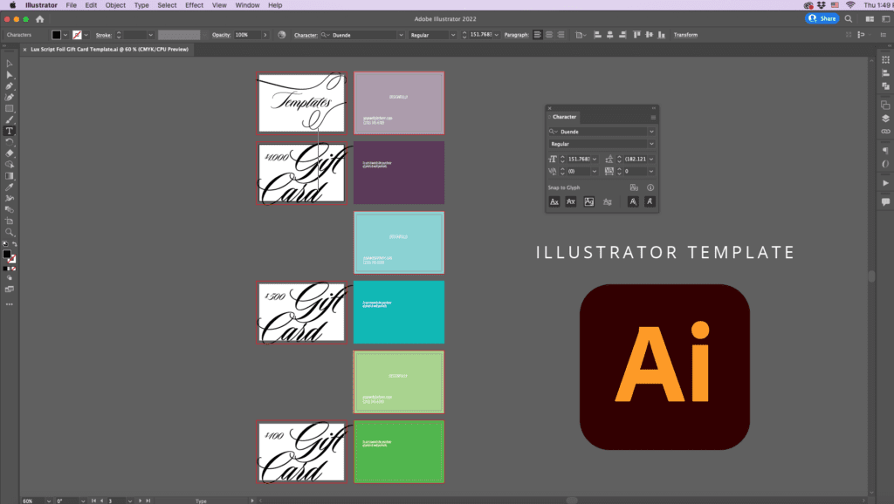Enable superscript in the Character panel

click(588, 201)
